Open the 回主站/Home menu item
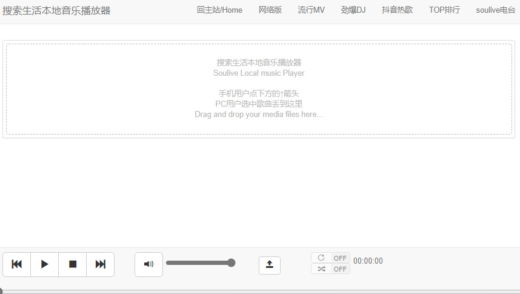520x294 pixels. [x=219, y=10]
